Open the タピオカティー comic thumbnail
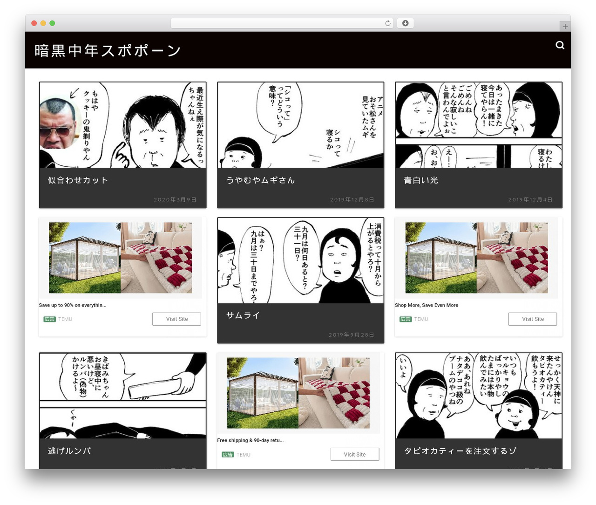This screenshot has width=596, height=505. click(x=479, y=396)
